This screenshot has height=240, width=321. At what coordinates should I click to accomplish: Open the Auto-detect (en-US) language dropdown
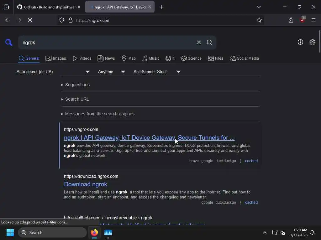point(53,72)
